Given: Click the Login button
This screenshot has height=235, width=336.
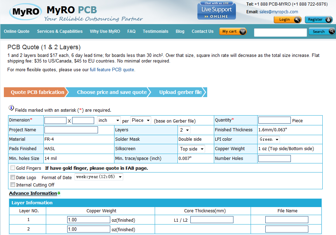Looking at the screenshot, I should [x=288, y=20].
